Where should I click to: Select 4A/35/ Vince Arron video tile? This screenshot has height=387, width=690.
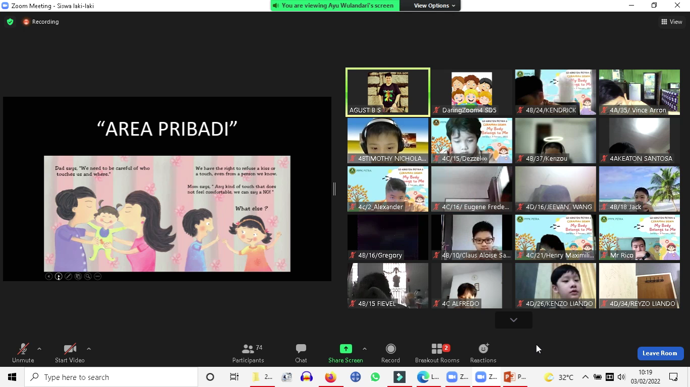639,92
